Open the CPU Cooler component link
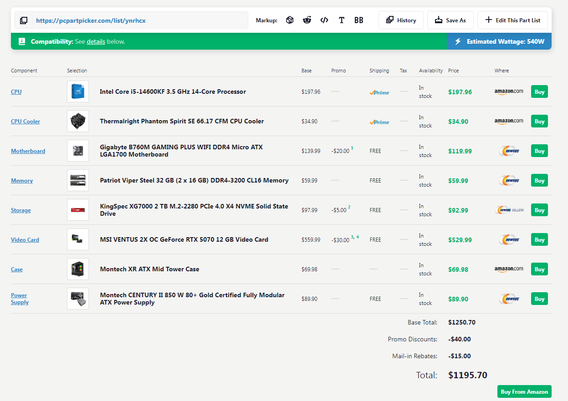This screenshot has width=568, height=401. coord(26,121)
